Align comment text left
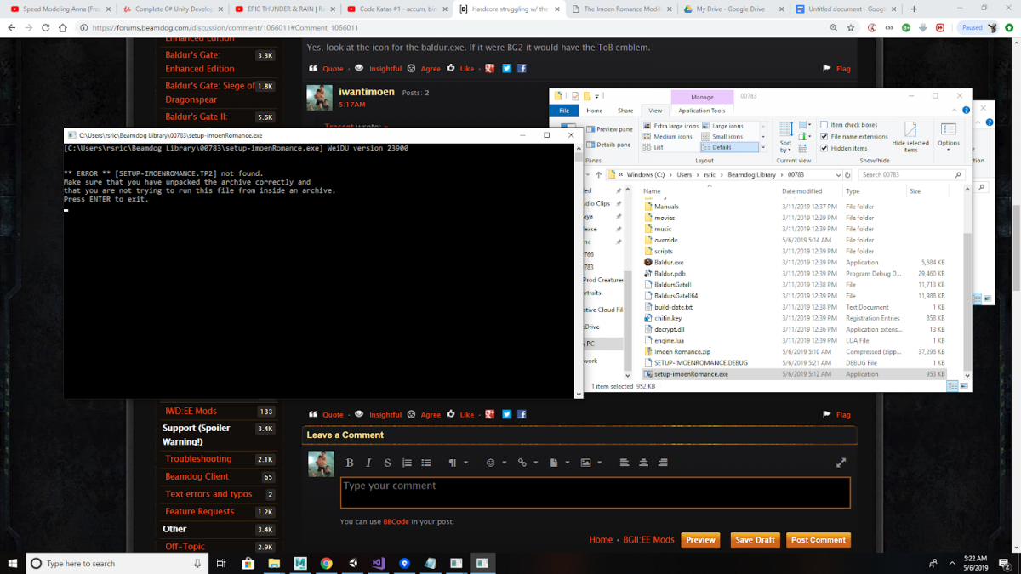 pos(625,463)
